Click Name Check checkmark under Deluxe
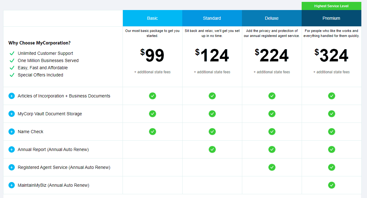Image resolution: width=367 pixels, height=198 pixels. tap(272, 132)
